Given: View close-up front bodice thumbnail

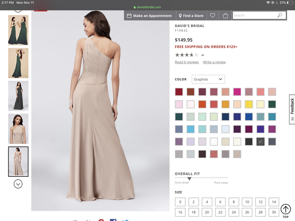Looking at the screenshot, I should click(x=18, y=129).
